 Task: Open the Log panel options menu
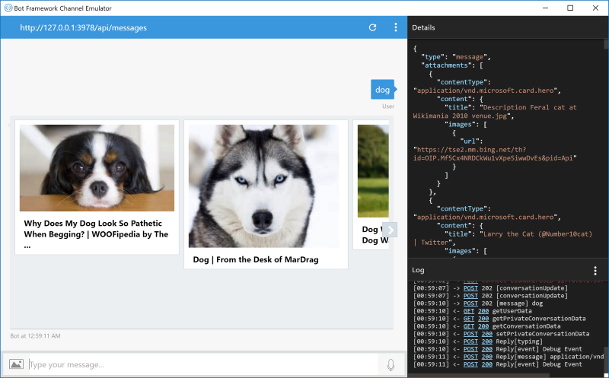click(x=595, y=271)
